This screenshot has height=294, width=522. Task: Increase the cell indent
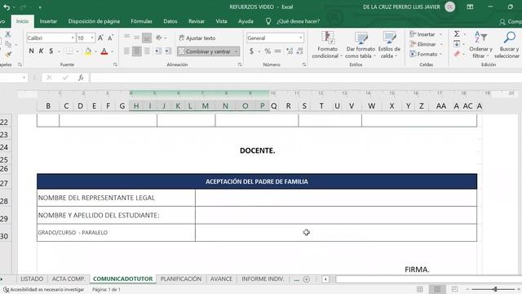tap(168, 51)
